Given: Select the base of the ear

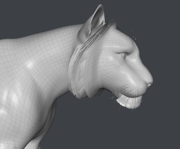Looking at the screenshot, I should [84, 36].
